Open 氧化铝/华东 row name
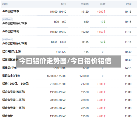This screenshot has width=137, height=123. (x=9, y=68)
